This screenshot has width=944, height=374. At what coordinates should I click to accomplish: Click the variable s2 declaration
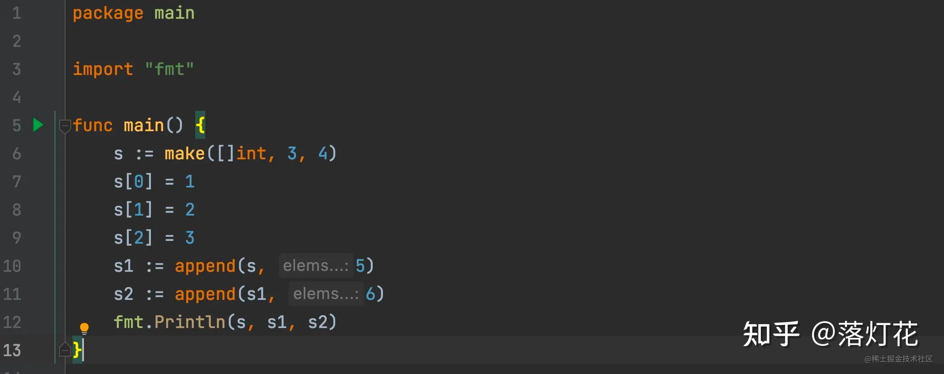tap(124, 294)
